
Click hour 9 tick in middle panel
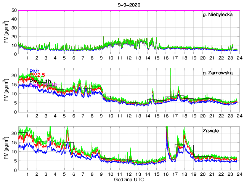(101, 116)
